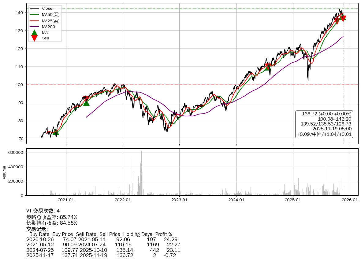Image resolution: width=361 pixels, height=261 pixels.
Task: Click the Volume axis label
Action: click(4, 172)
